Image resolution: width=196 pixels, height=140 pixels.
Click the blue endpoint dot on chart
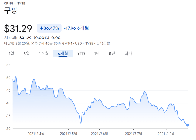tap(188, 125)
